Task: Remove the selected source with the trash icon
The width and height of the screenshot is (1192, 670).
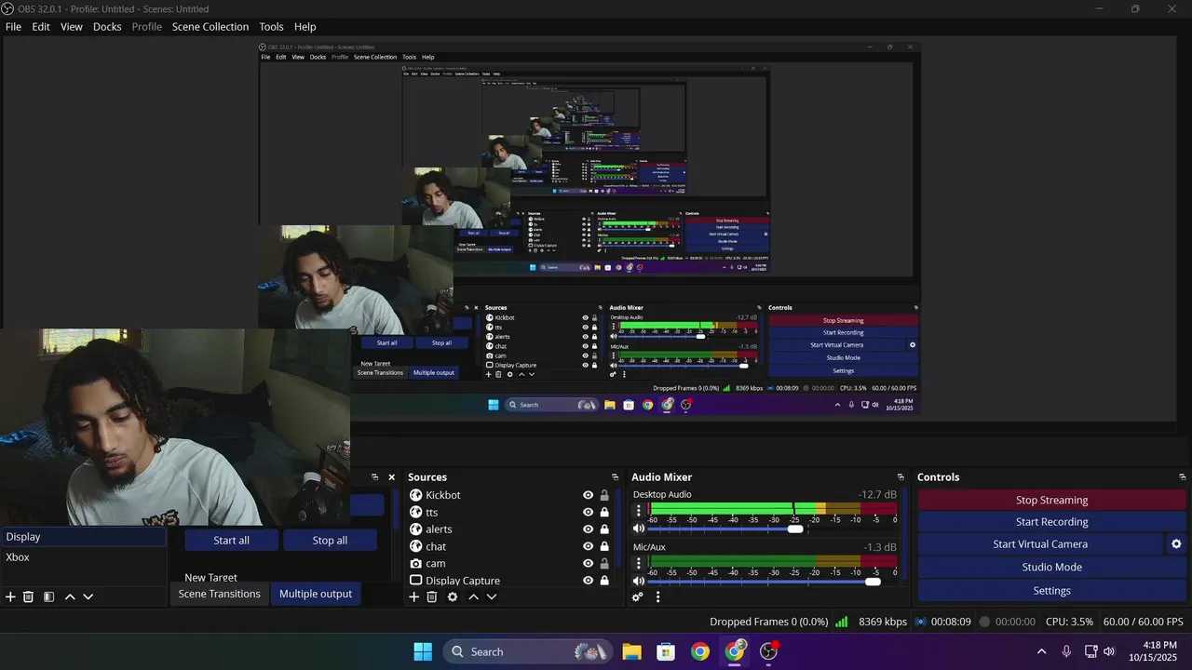Action: (432, 596)
